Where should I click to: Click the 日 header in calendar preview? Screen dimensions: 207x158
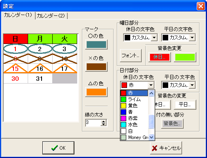pyautogui.click(x=15, y=39)
